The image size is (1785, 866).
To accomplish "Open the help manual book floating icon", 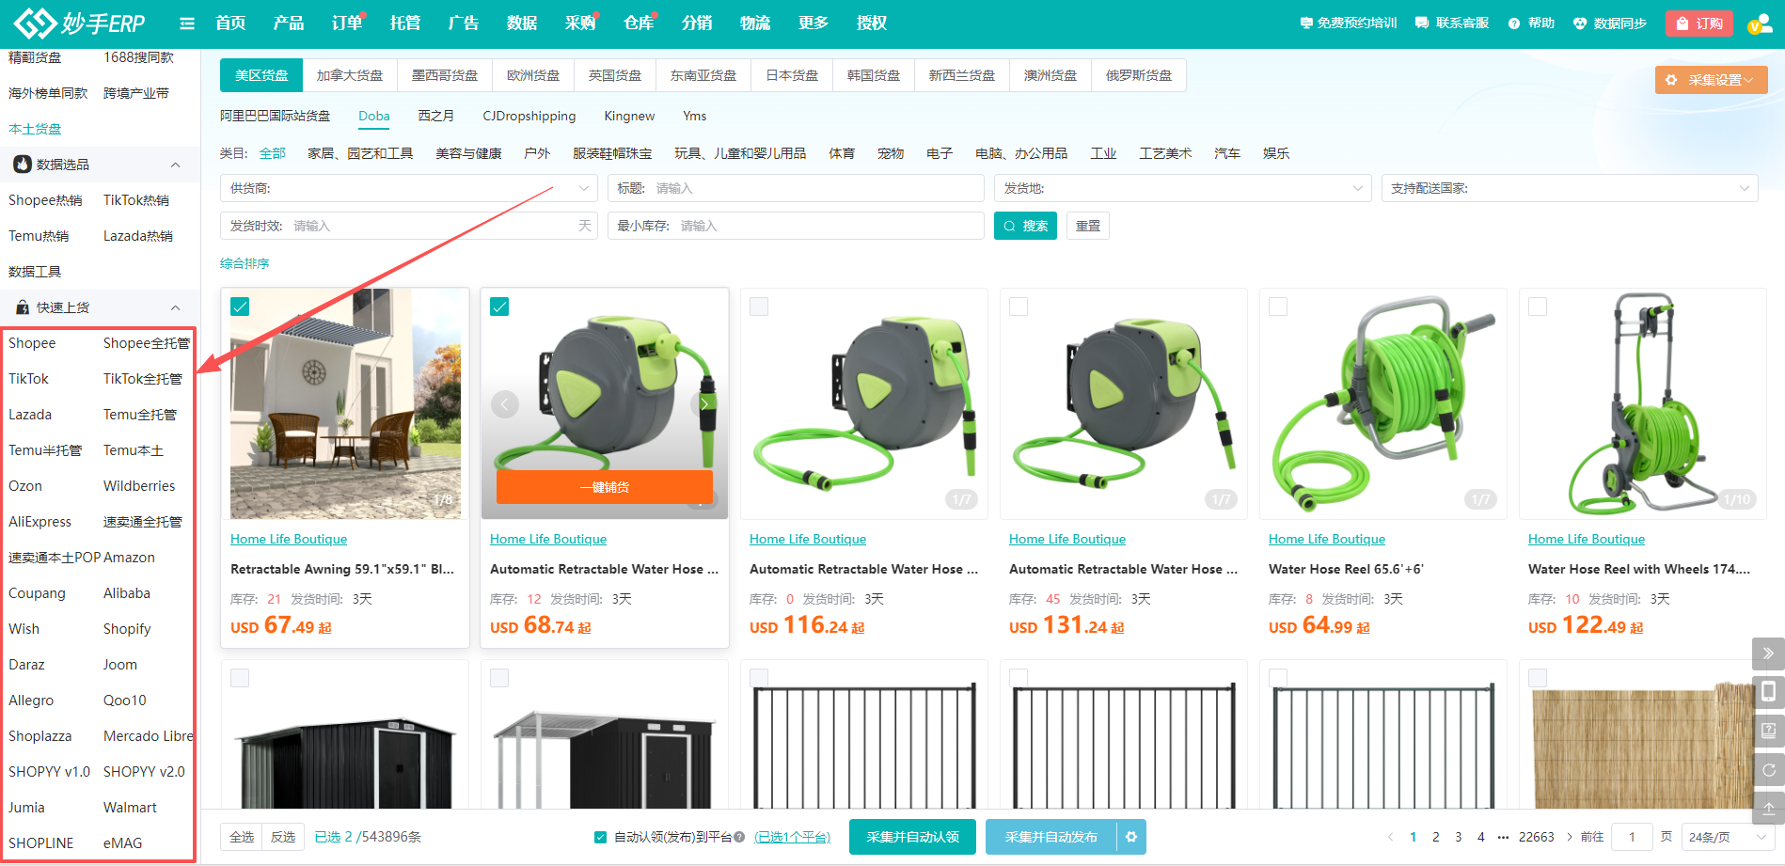I will coord(1768,731).
